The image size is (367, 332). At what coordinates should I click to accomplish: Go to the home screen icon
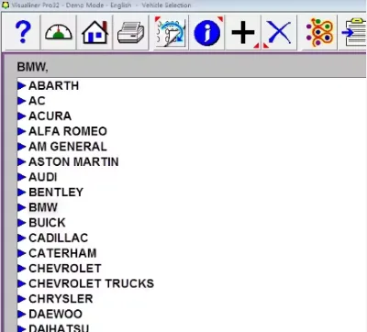95,32
